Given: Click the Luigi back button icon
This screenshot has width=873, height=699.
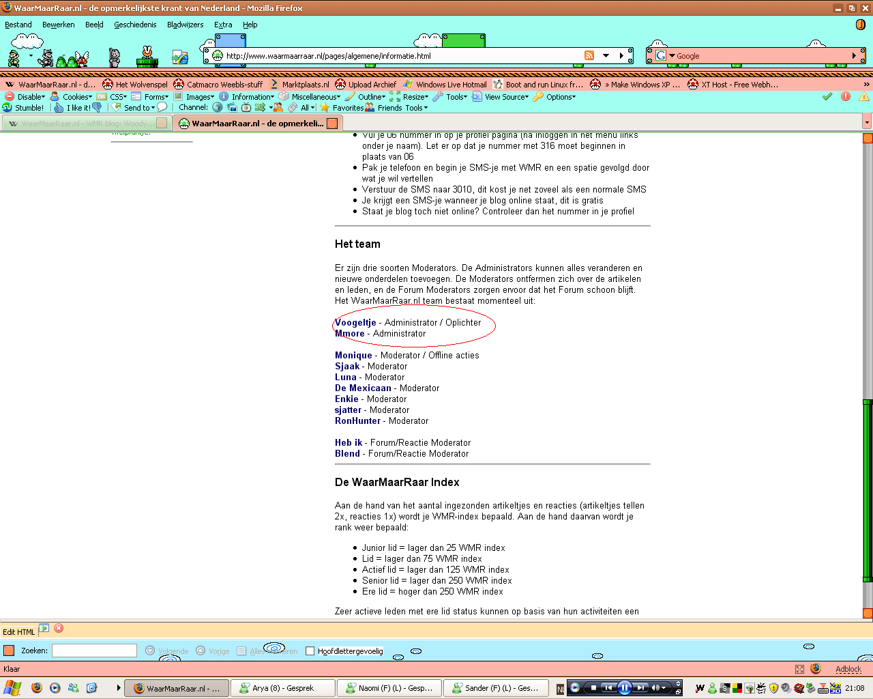Looking at the screenshot, I should point(14,58).
